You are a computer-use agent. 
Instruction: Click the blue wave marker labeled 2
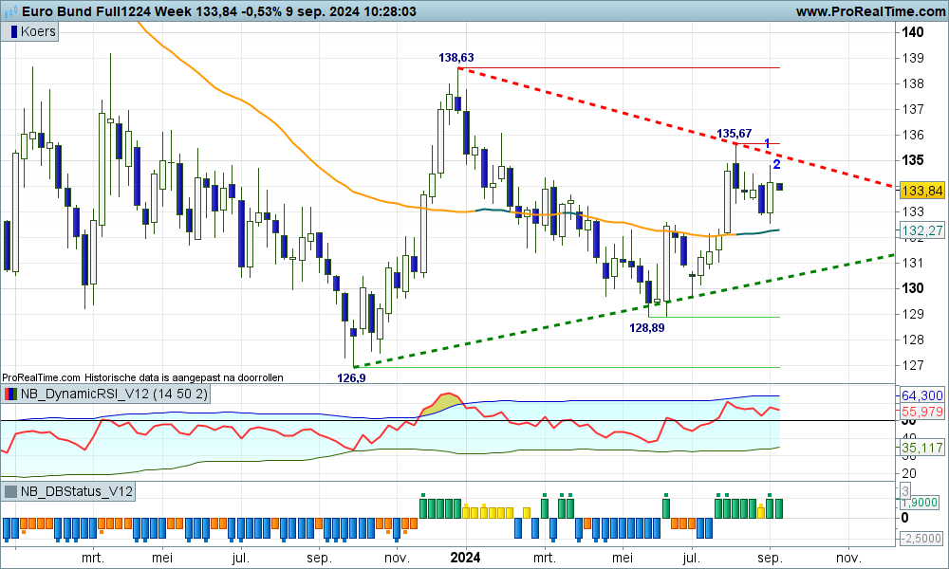tap(776, 164)
